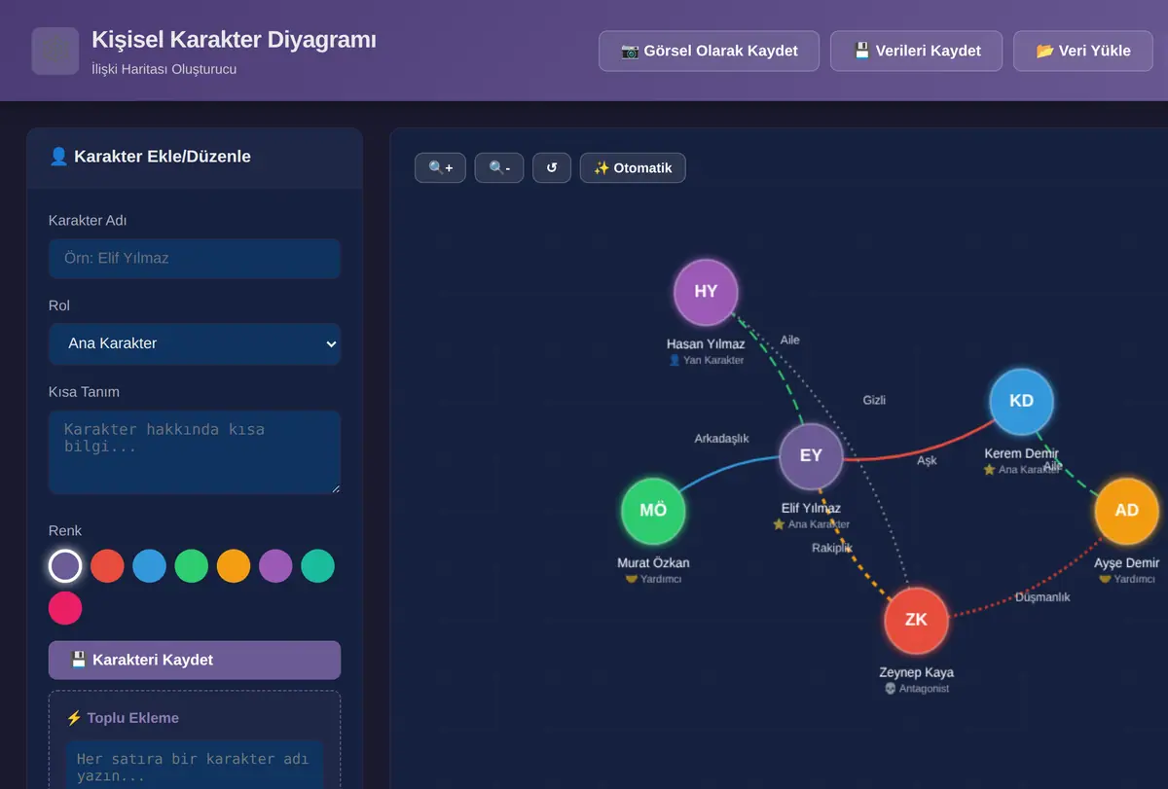Run the Otomatik auto-layout button
The height and width of the screenshot is (789, 1168).
pyautogui.click(x=633, y=167)
